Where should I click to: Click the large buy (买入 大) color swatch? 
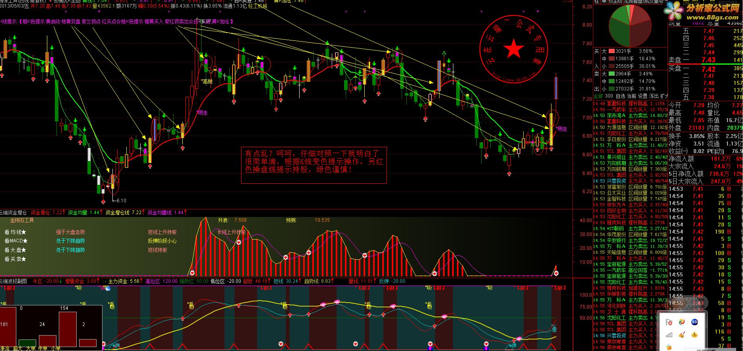pos(611,51)
